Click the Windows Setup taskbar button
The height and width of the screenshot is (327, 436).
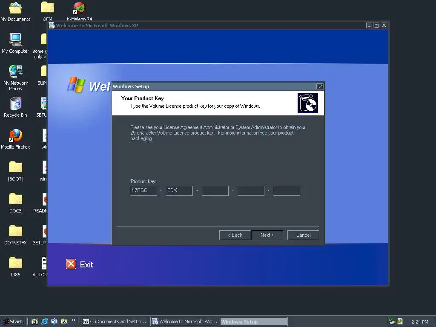click(254, 322)
